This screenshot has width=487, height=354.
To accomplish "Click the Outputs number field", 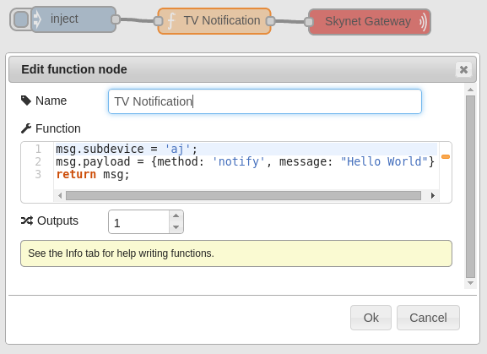I will (138, 222).
